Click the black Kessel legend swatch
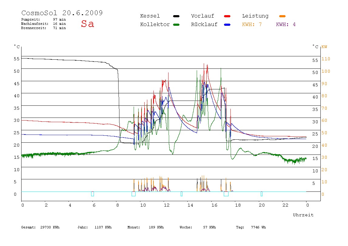The image size is (348, 246). coord(176,16)
